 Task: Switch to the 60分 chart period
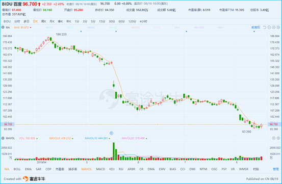coord(121,21)
